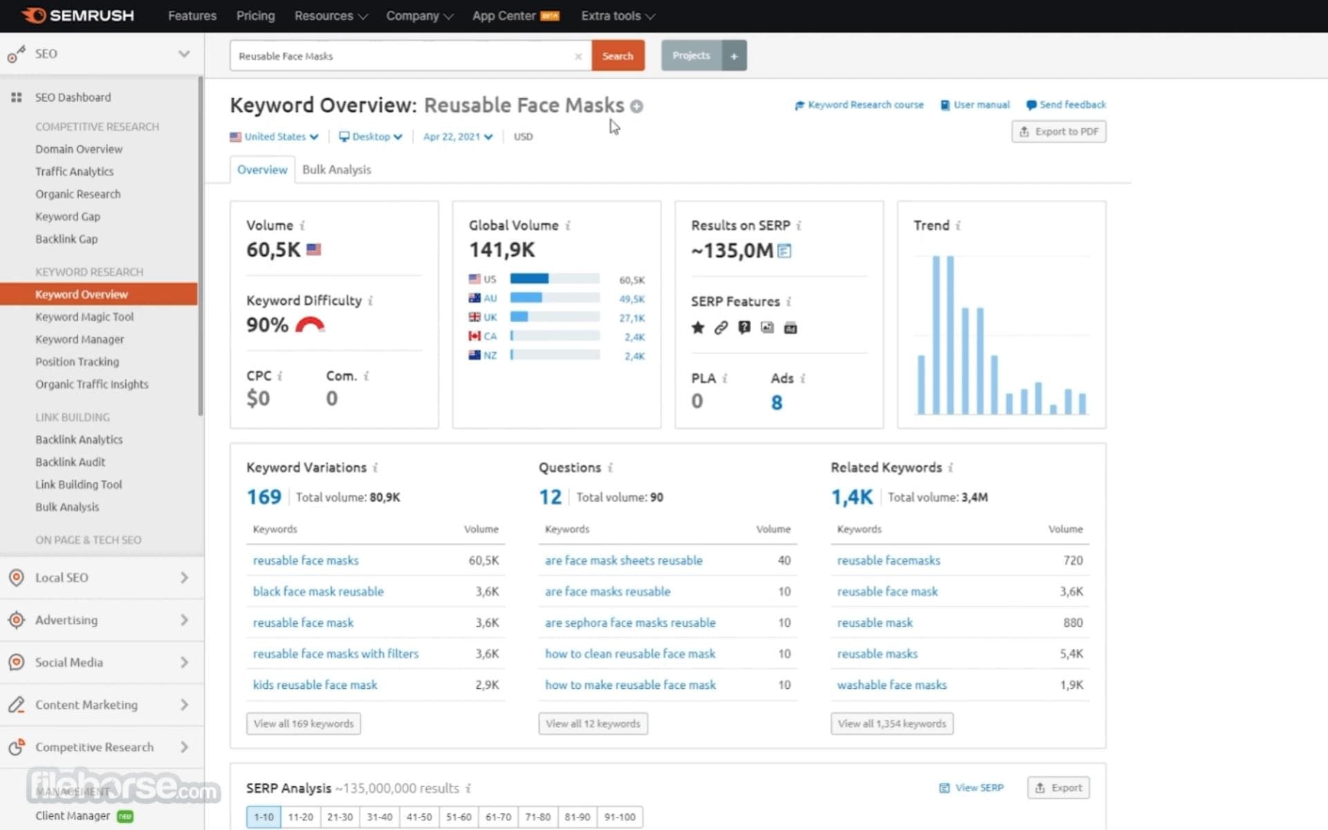Click the Keyword Variations info icon
This screenshot has width=1328, height=830.
[376, 468]
